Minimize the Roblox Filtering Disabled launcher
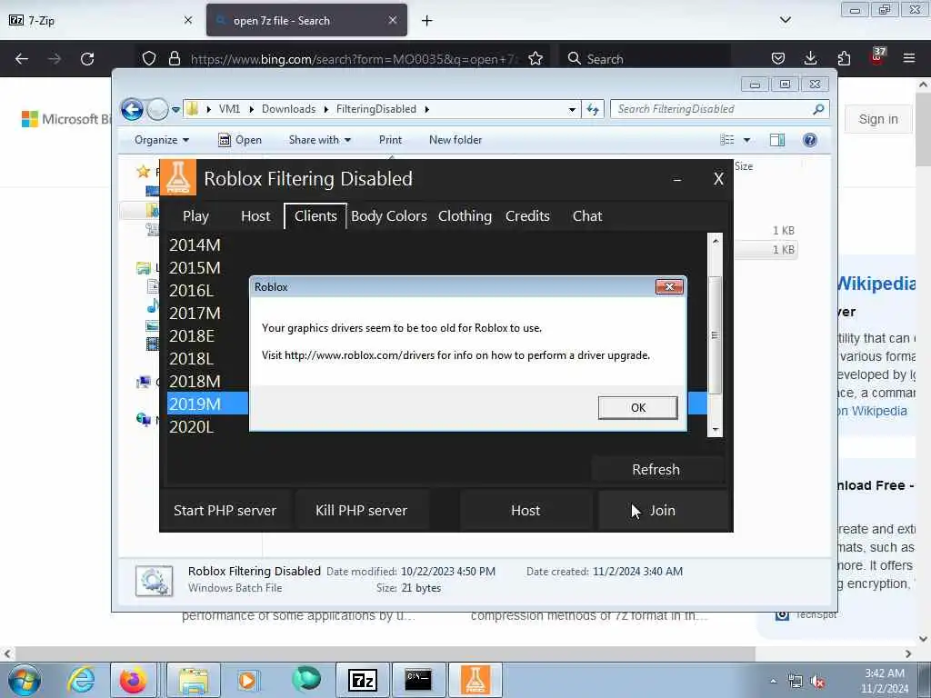 click(676, 179)
